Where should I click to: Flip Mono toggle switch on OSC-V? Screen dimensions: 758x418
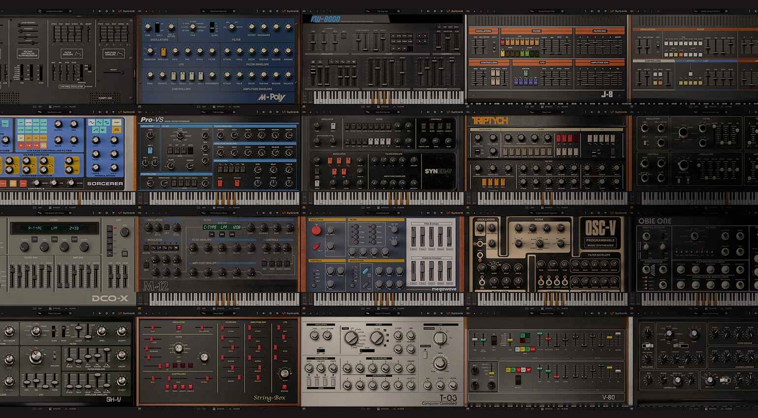click(549, 281)
